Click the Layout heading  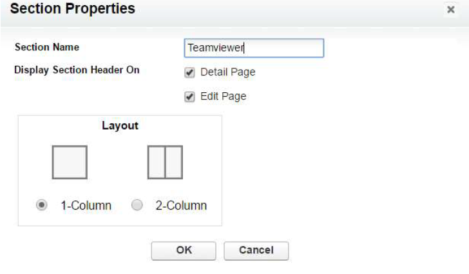click(x=120, y=126)
